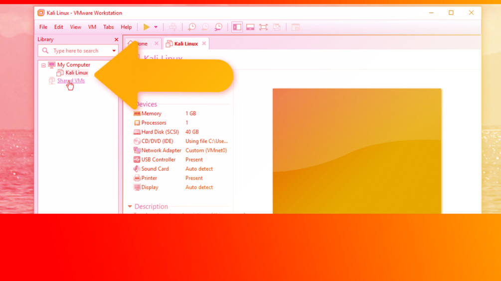The width and height of the screenshot is (501, 281).
Task: Select Kali Linux in the library tree
Action: [77, 73]
